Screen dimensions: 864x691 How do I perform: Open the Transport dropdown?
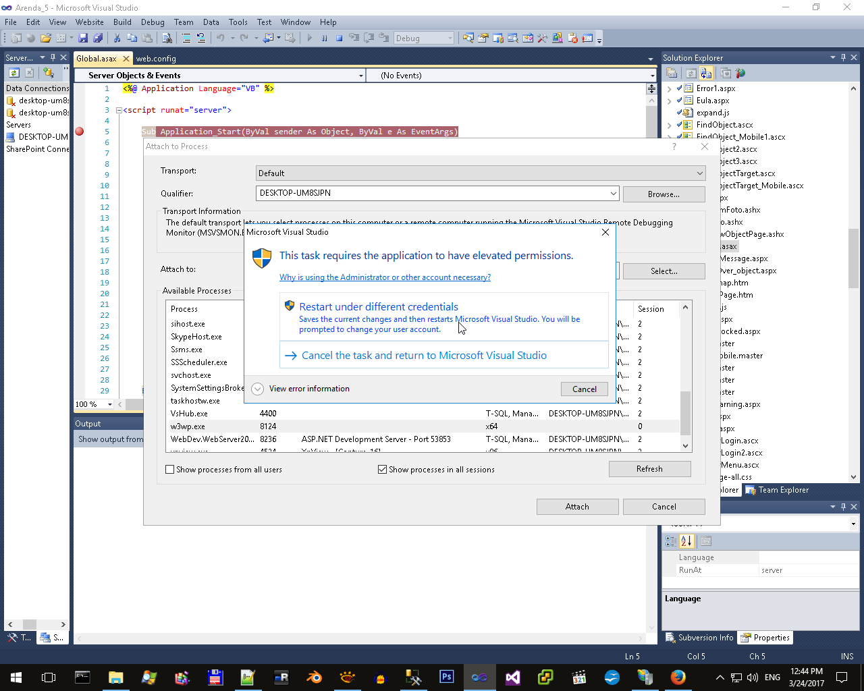[x=481, y=173]
